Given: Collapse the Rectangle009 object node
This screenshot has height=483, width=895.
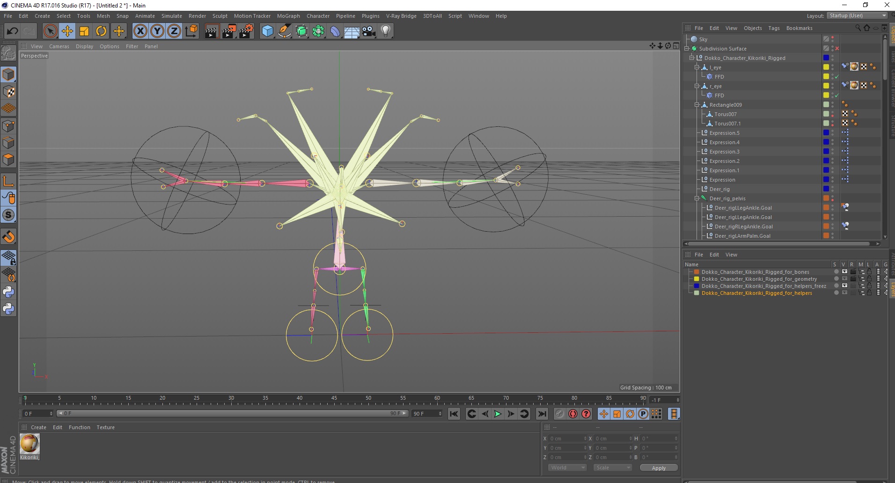Looking at the screenshot, I should (x=697, y=105).
